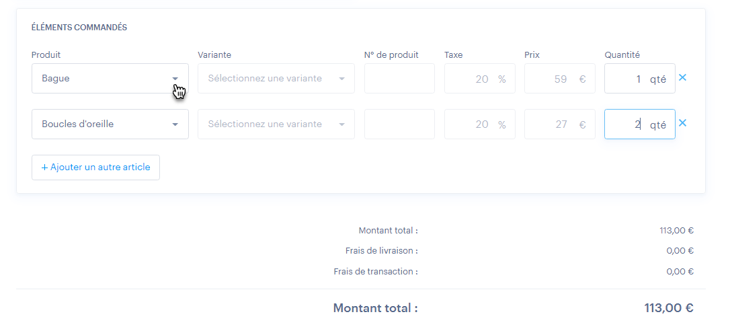Expand variant selector for Boucles d'oreille row
The height and width of the screenshot is (335, 730).
[x=276, y=124]
